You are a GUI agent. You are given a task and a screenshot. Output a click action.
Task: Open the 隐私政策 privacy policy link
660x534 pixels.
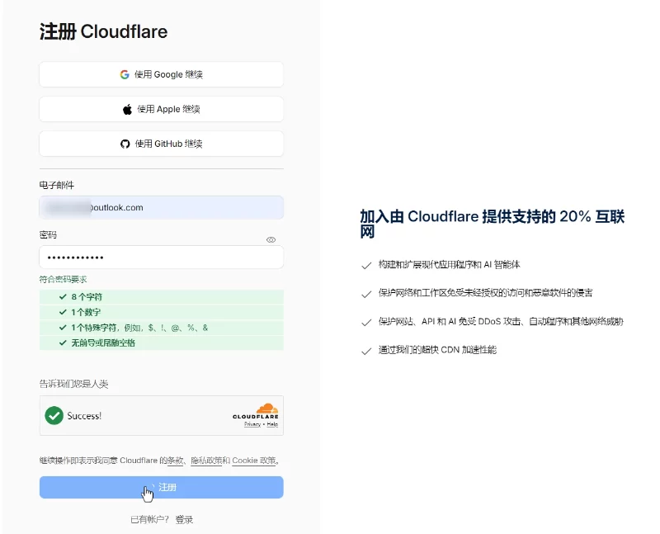[x=206, y=461]
